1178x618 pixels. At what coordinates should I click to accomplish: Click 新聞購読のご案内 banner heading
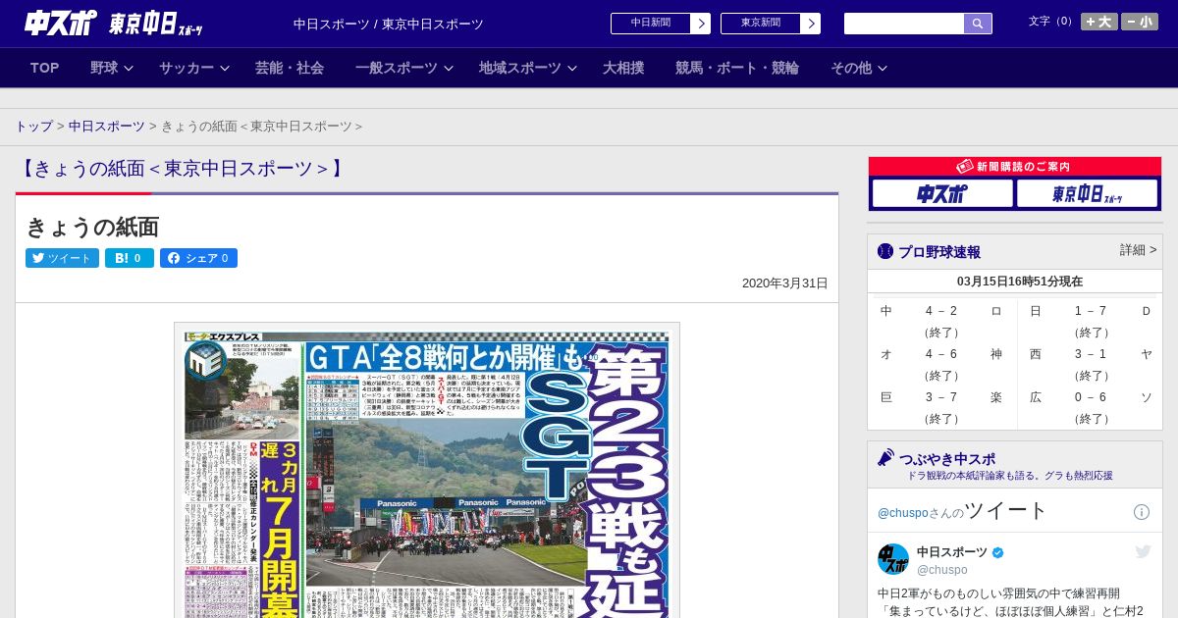coord(1014,167)
